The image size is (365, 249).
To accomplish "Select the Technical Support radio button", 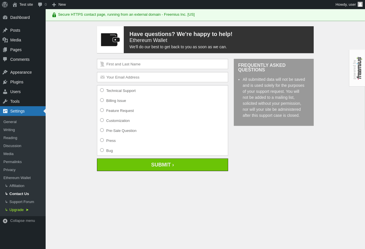I will click(102, 90).
